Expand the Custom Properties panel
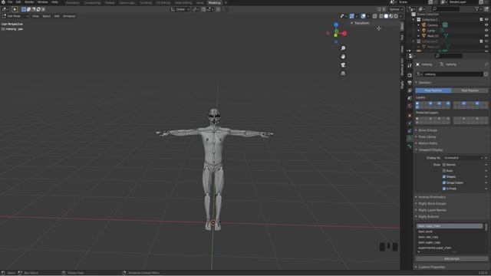491x276 pixels. pos(431,268)
